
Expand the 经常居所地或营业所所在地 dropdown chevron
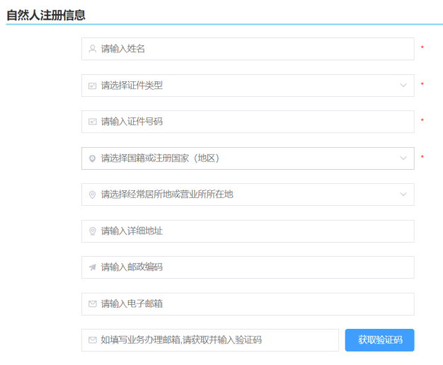pos(403,195)
